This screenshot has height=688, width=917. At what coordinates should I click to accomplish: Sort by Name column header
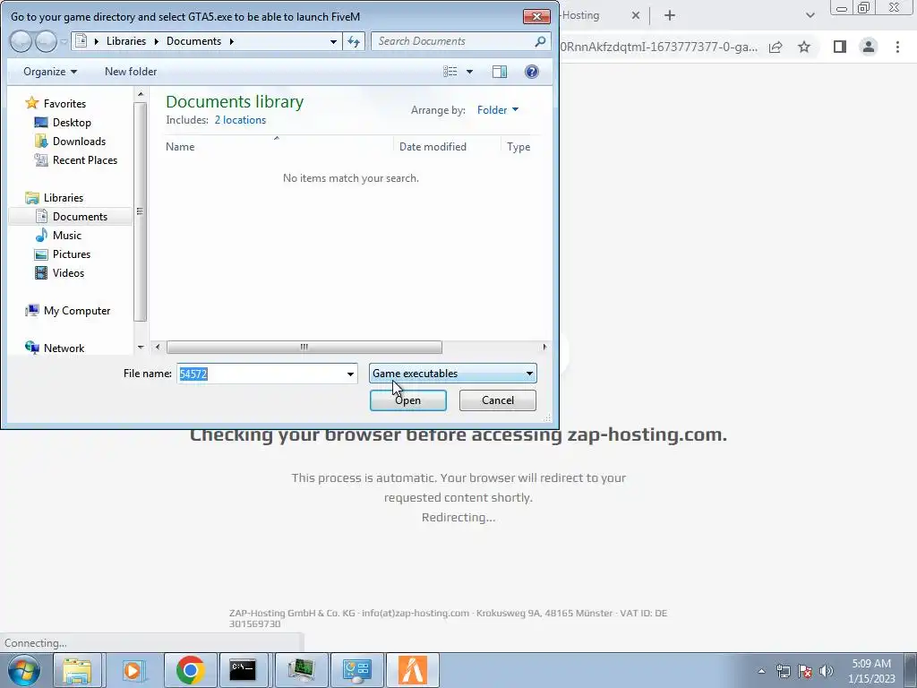pos(179,147)
